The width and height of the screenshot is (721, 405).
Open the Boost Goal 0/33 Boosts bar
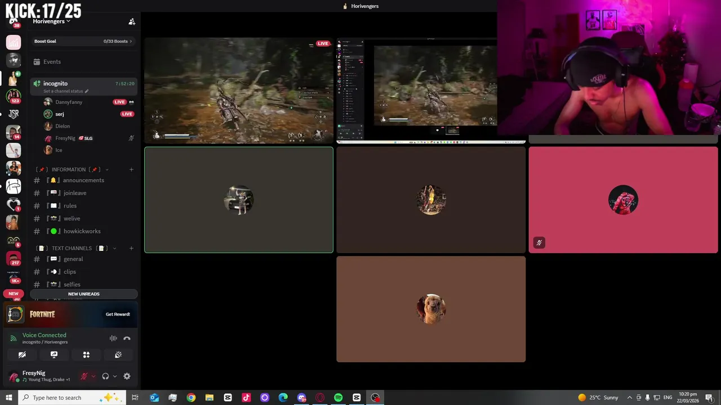[83, 41]
